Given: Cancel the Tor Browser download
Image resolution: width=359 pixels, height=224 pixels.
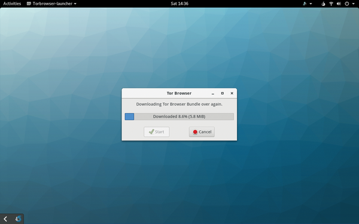Looking at the screenshot, I should [x=202, y=132].
